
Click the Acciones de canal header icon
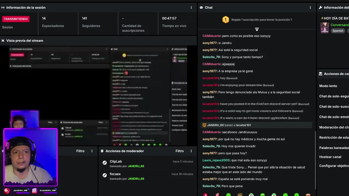pyautogui.click(x=321, y=74)
